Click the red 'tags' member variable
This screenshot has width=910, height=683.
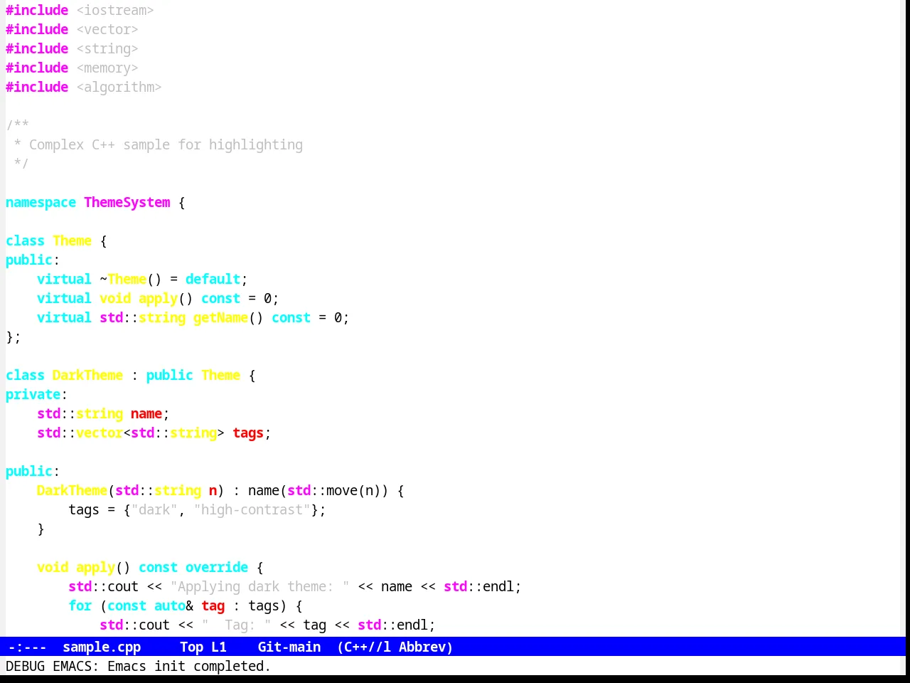pyautogui.click(x=248, y=433)
